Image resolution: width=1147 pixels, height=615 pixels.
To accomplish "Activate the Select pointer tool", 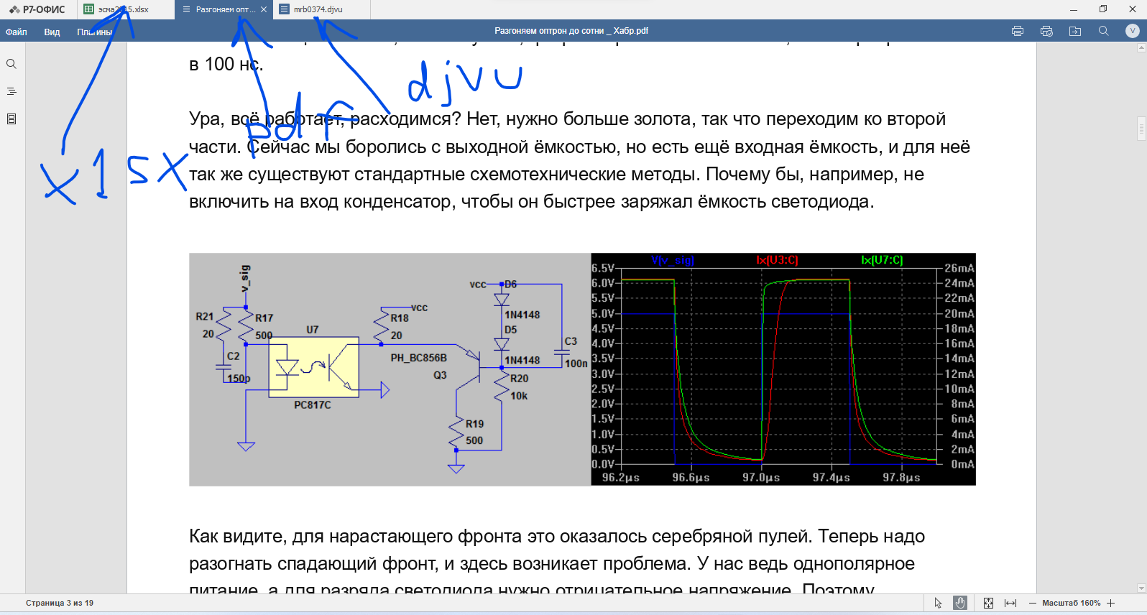I will (938, 603).
